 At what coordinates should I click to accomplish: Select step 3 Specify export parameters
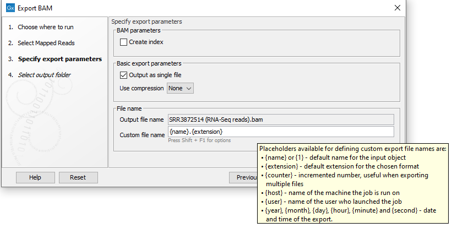[59, 59]
